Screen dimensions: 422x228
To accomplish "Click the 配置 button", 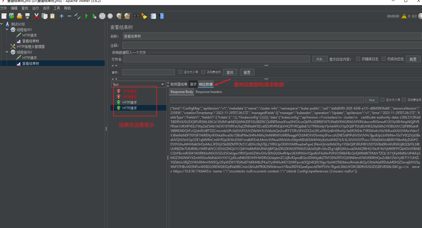I will click(x=413, y=59).
